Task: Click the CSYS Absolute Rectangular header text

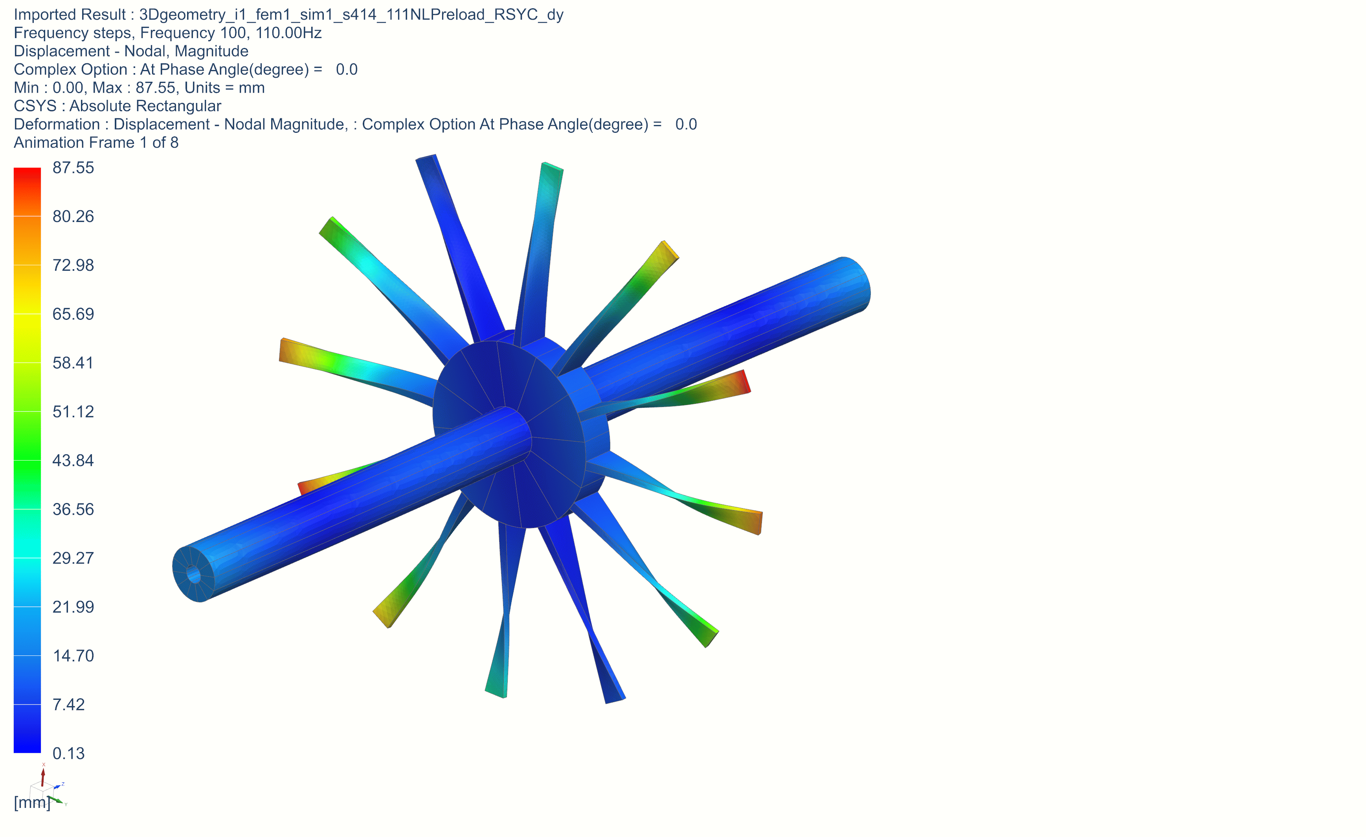Action: pos(117,106)
